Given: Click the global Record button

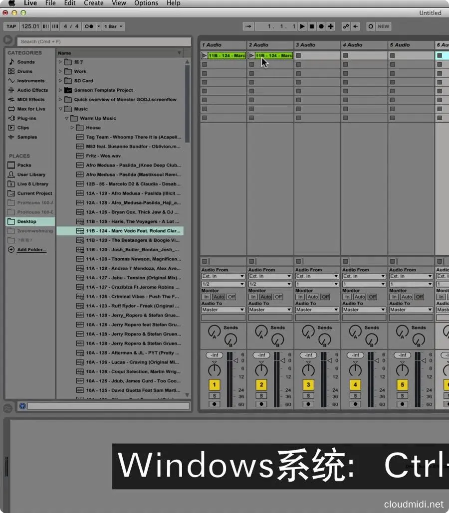Looking at the screenshot, I should tap(321, 26).
